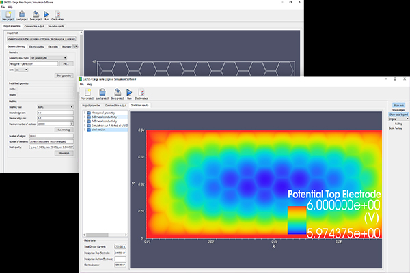Click folder icon of Hexagonal geometry result

point(89,113)
